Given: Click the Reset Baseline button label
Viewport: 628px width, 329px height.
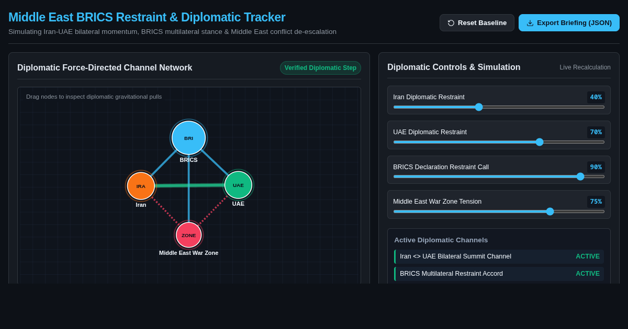Looking at the screenshot, I should coord(482,23).
